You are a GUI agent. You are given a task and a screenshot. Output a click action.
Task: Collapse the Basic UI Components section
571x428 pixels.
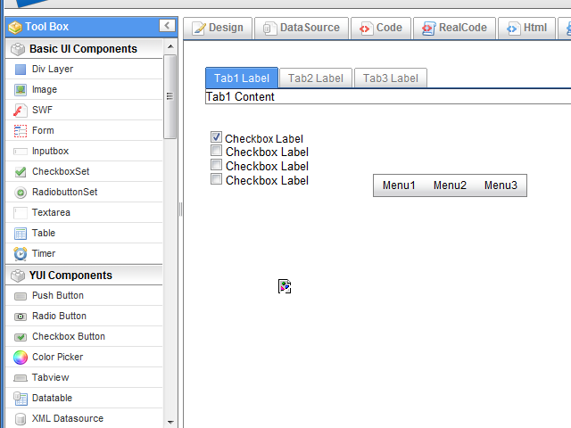(x=82, y=48)
